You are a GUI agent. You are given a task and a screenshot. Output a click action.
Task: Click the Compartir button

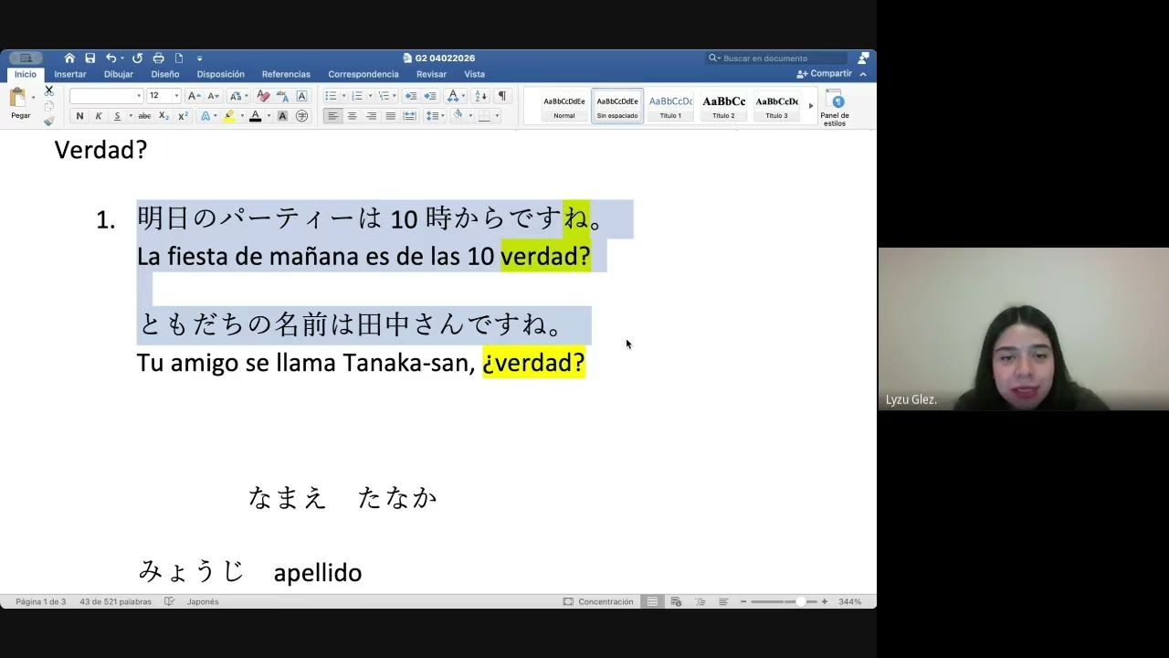tap(825, 74)
